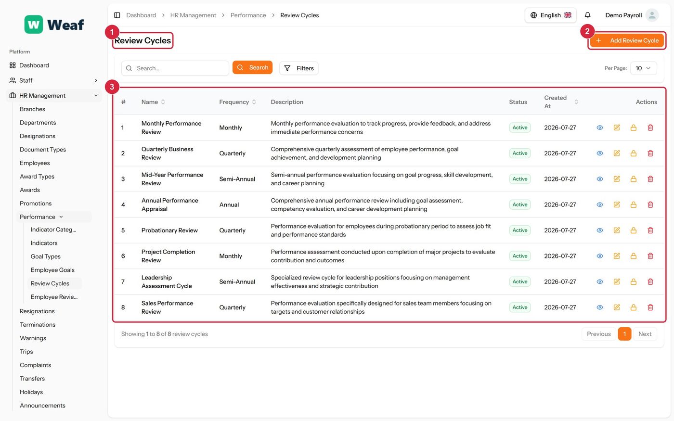Edit the Quarterly Business Review row
The height and width of the screenshot is (421, 674).
coord(617,153)
